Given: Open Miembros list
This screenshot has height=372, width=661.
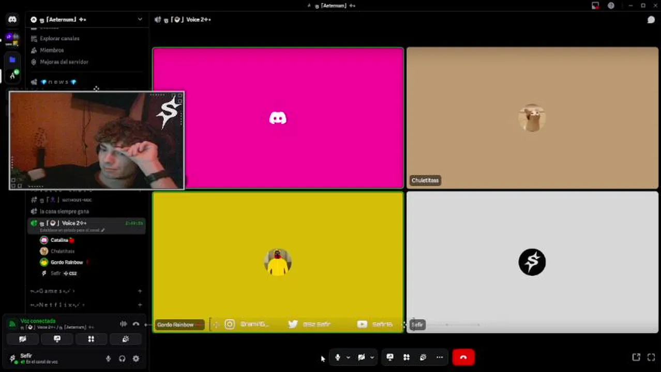Looking at the screenshot, I should 52,50.
